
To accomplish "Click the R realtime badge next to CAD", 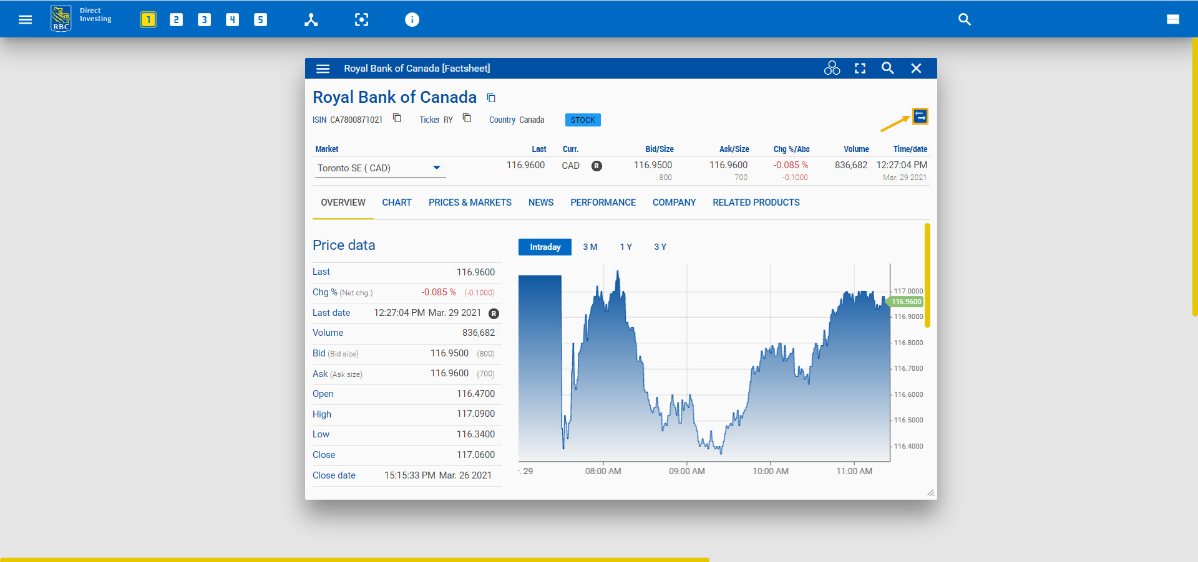I will point(597,166).
